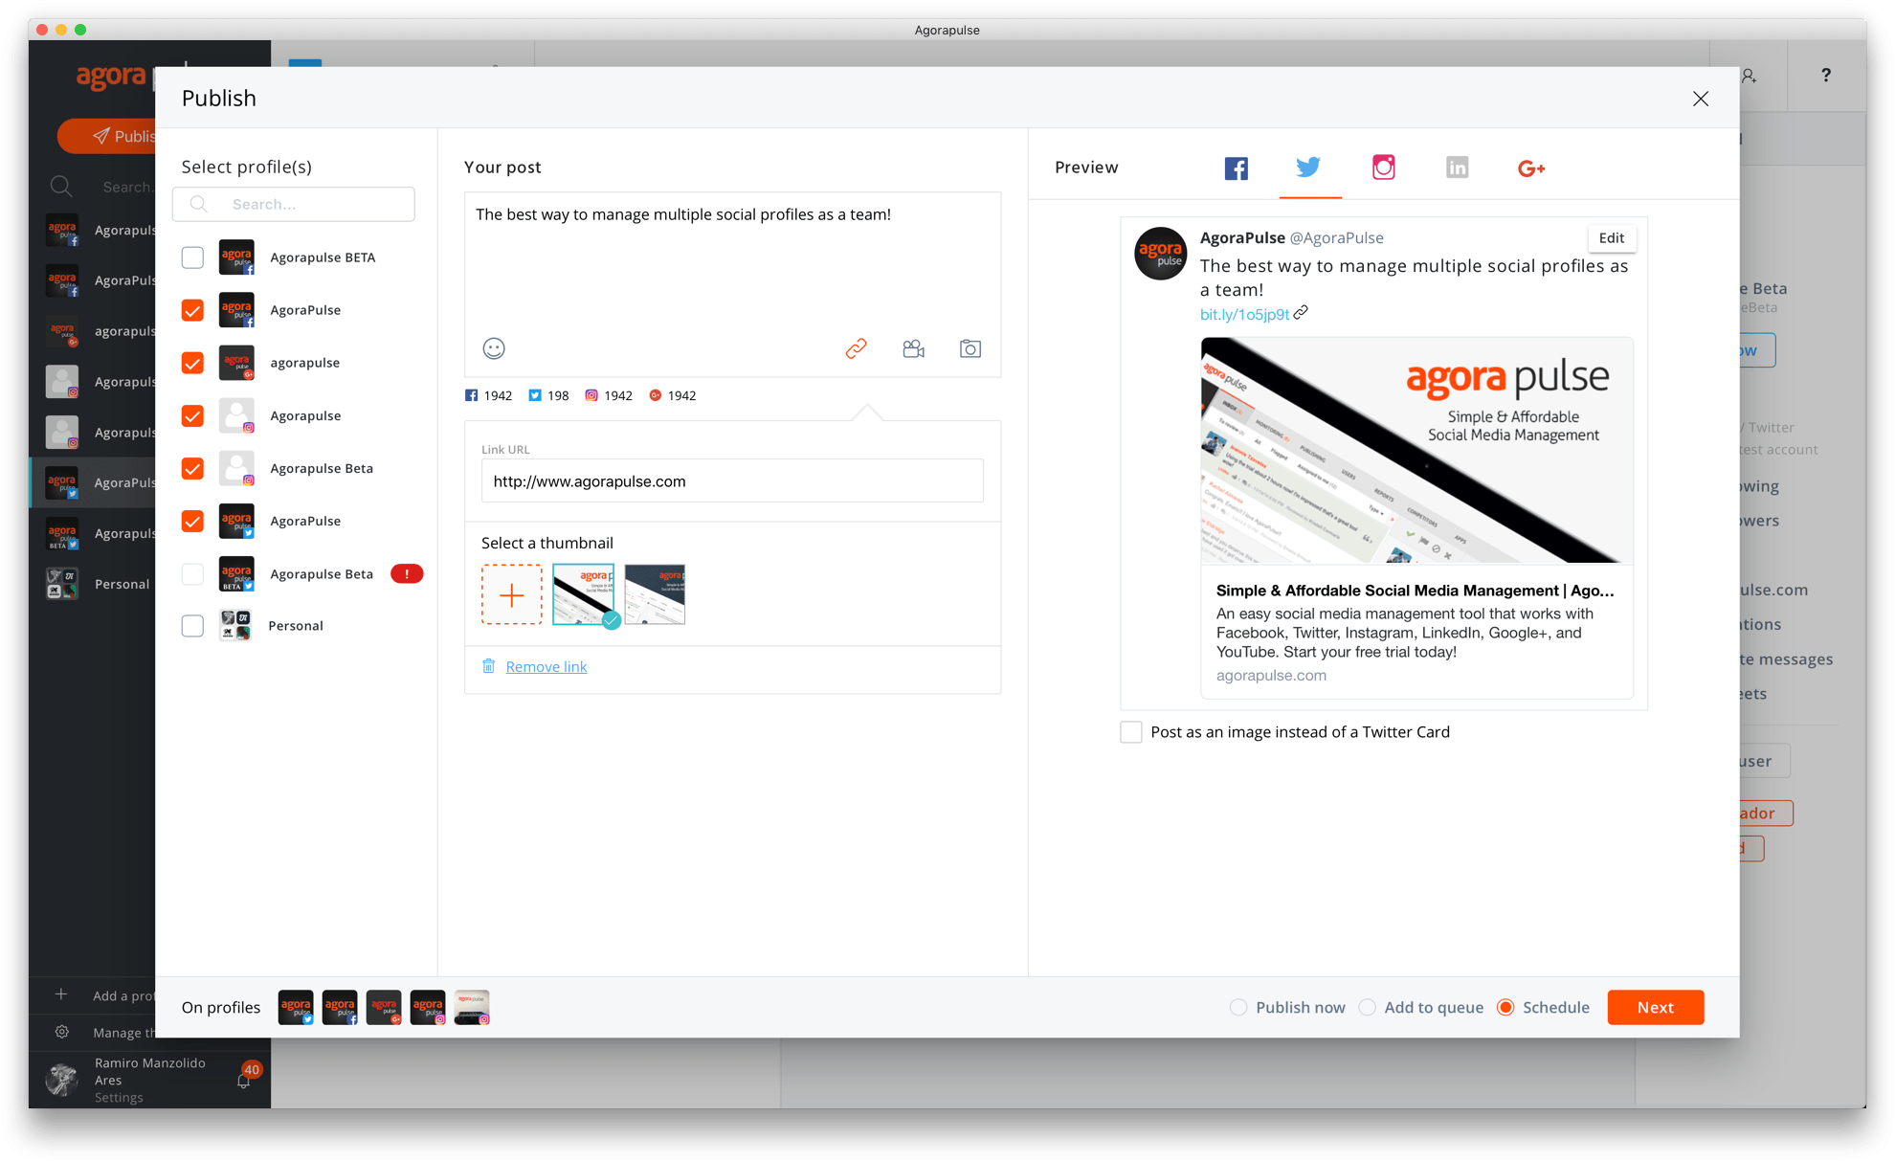Switch preview to Google+ tab
Image resolution: width=1895 pixels, height=1161 pixels.
(1529, 167)
